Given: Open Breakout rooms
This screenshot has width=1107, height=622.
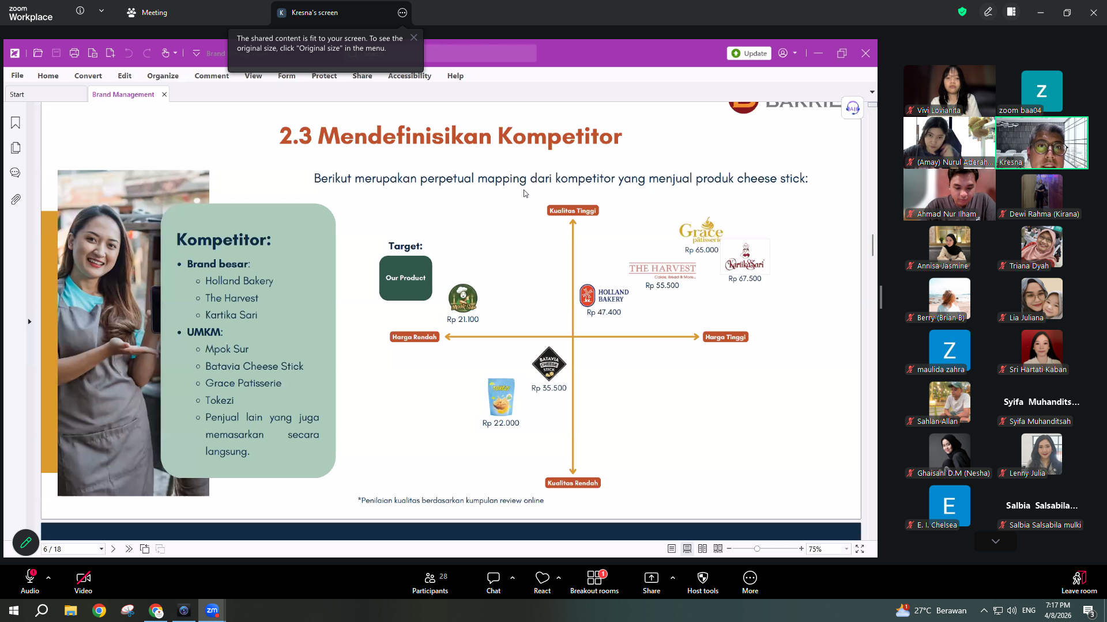Looking at the screenshot, I should click(x=594, y=582).
